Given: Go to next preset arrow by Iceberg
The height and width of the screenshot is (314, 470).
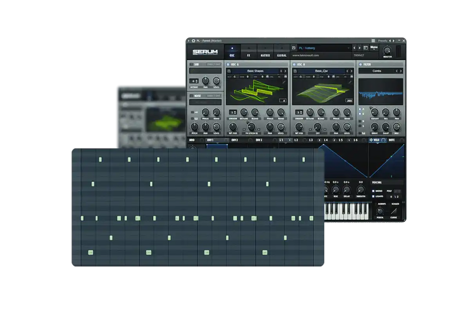Looking at the screenshot, I should click(360, 48).
